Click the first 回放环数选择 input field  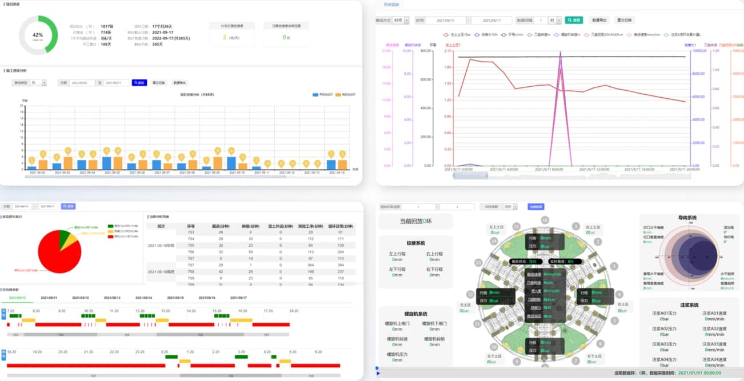pos(419,207)
